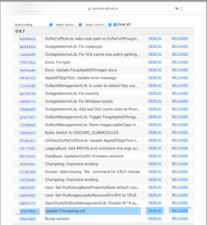Open commit 9a9cede link
Viewport: 207px width, 225px height.
(27, 70)
